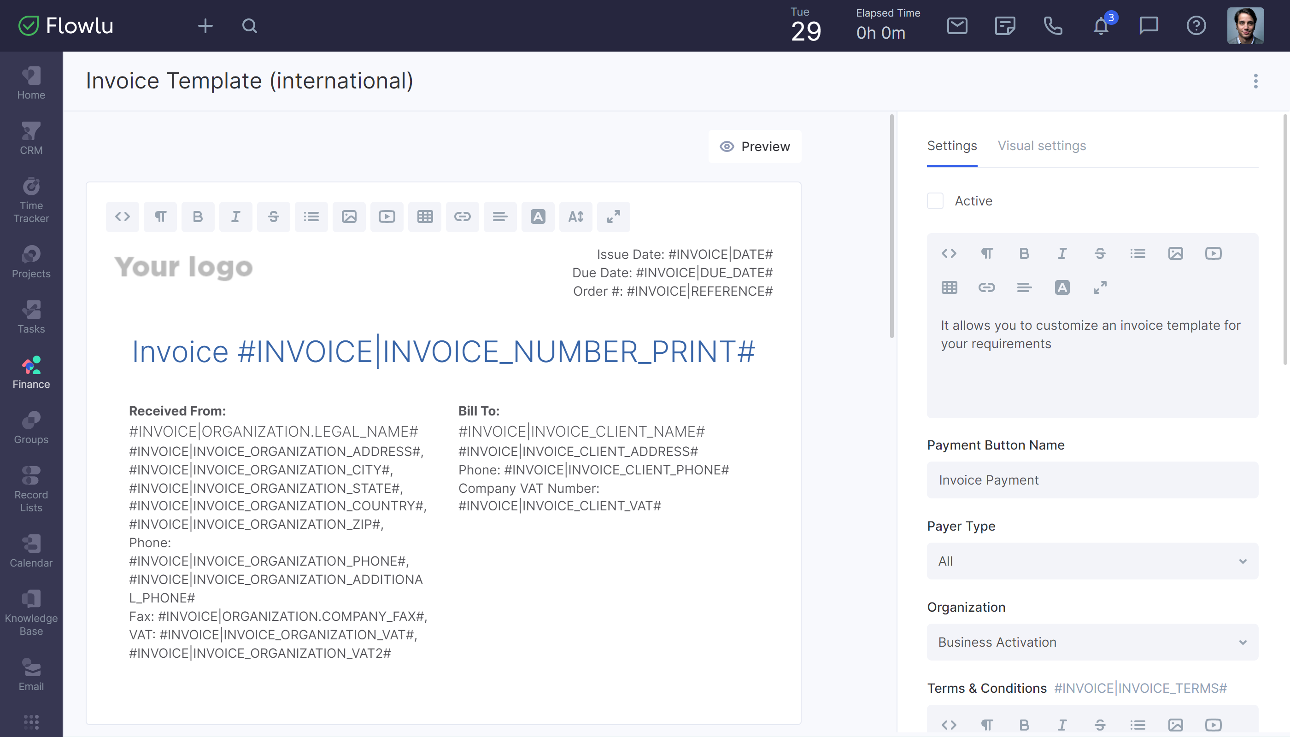The height and width of the screenshot is (737, 1290).
Task: Click the HTML code view icon in main editor toolbar
Action: [x=123, y=216]
